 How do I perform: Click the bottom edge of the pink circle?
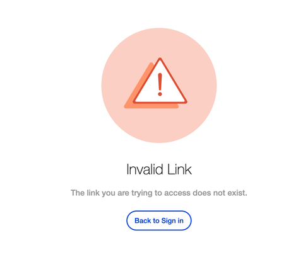[159, 142]
